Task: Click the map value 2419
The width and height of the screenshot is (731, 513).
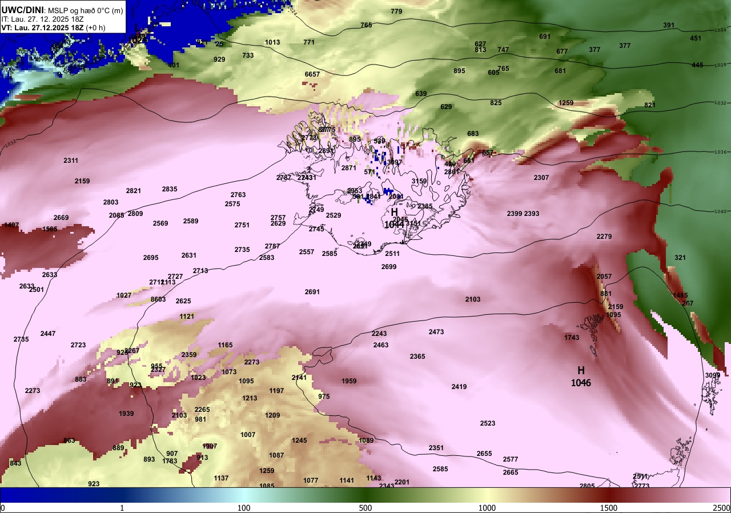Action: [x=459, y=387]
